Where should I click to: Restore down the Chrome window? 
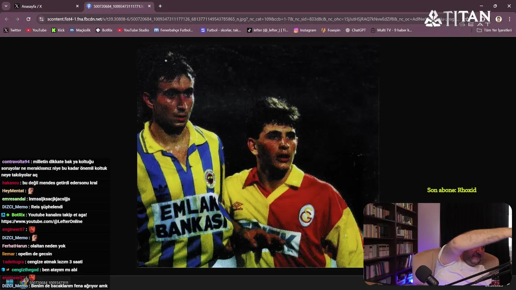pyautogui.click(x=495, y=6)
